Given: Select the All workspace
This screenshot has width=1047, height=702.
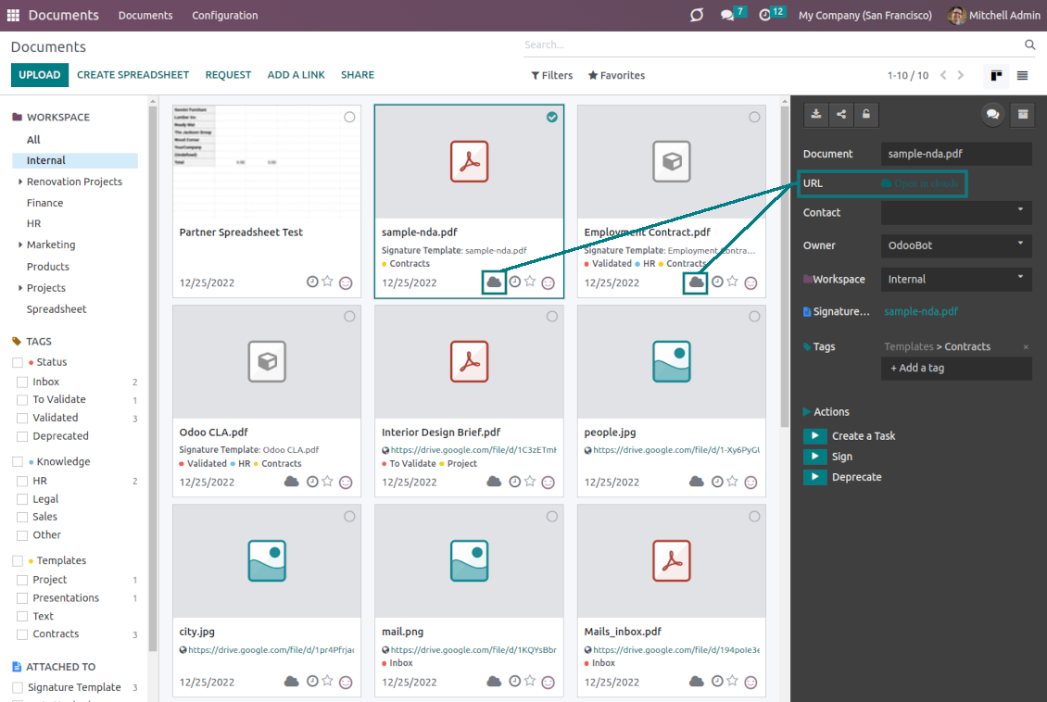Looking at the screenshot, I should 33,140.
